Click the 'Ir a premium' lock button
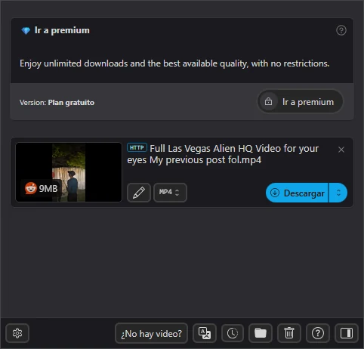The height and width of the screenshot is (349, 364). [x=300, y=102]
